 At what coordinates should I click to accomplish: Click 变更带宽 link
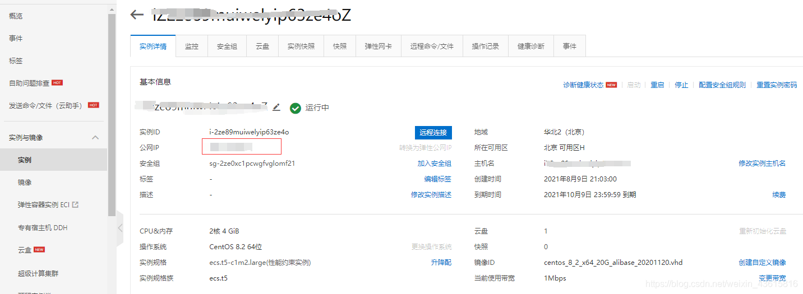tap(772, 278)
